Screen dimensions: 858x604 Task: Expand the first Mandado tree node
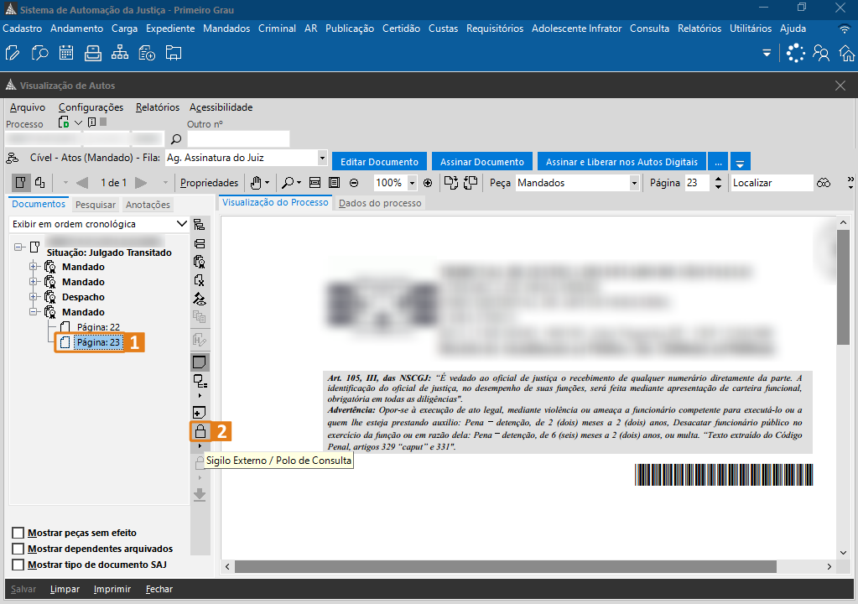[x=34, y=267]
